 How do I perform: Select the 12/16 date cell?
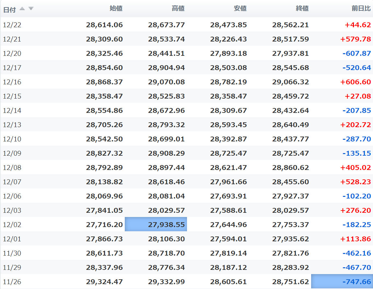coord(12,82)
